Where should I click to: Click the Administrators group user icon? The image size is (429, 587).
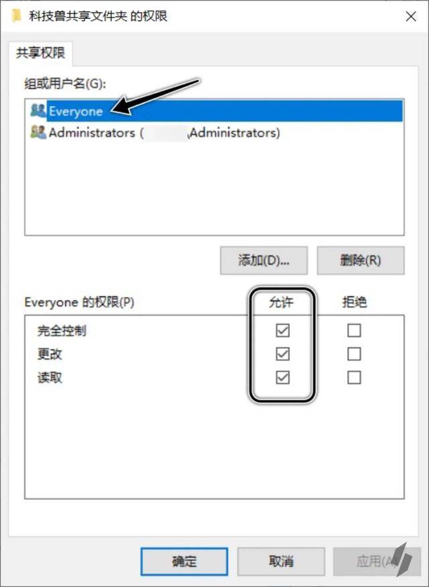pyautogui.click(x=38, y=132)
